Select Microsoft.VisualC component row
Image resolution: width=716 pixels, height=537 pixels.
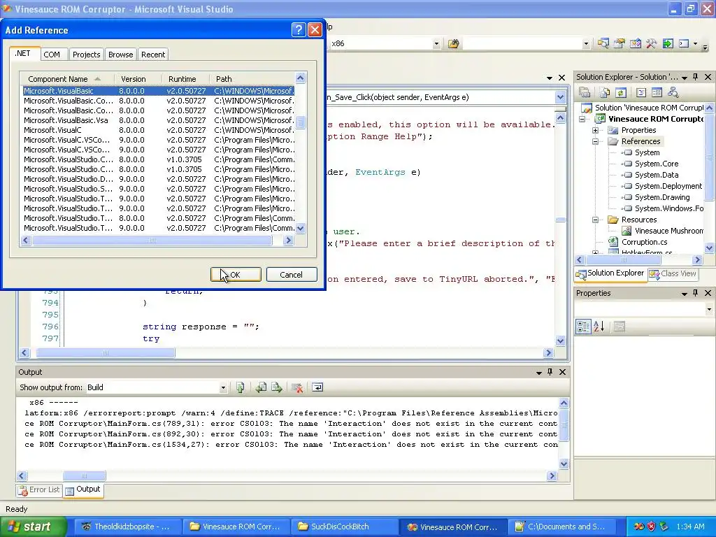coord(159,130)
